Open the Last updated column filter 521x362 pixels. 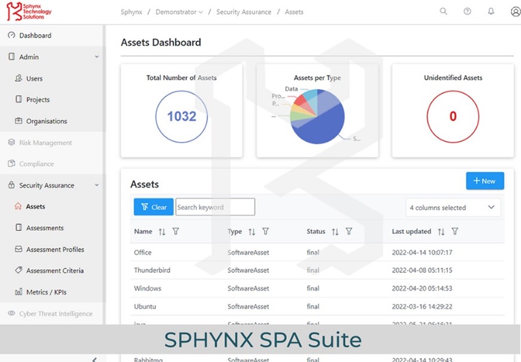point(455,232)
